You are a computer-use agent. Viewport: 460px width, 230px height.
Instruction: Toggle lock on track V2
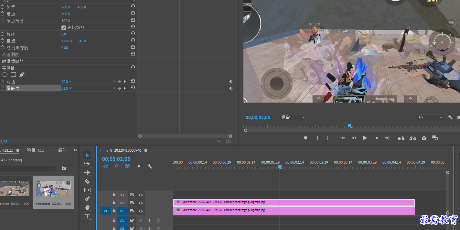[114, 203]
